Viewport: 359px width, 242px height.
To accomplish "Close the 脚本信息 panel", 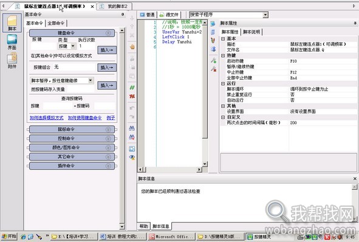I will [355, 178].
